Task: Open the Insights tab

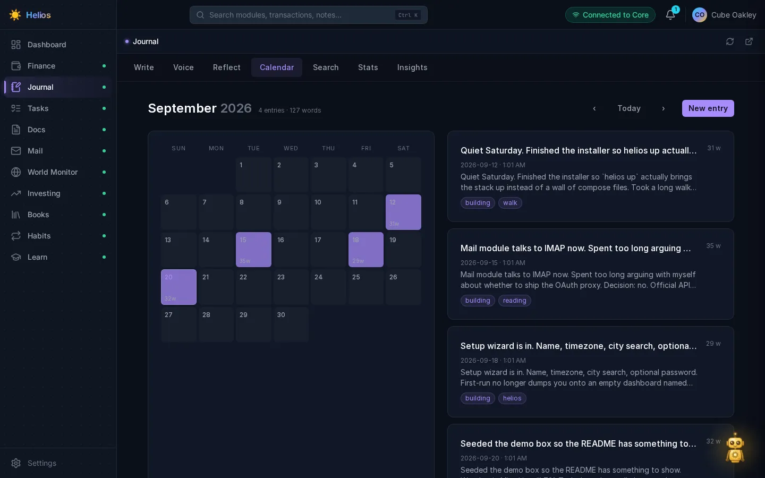Action: (x=412, y=67)
